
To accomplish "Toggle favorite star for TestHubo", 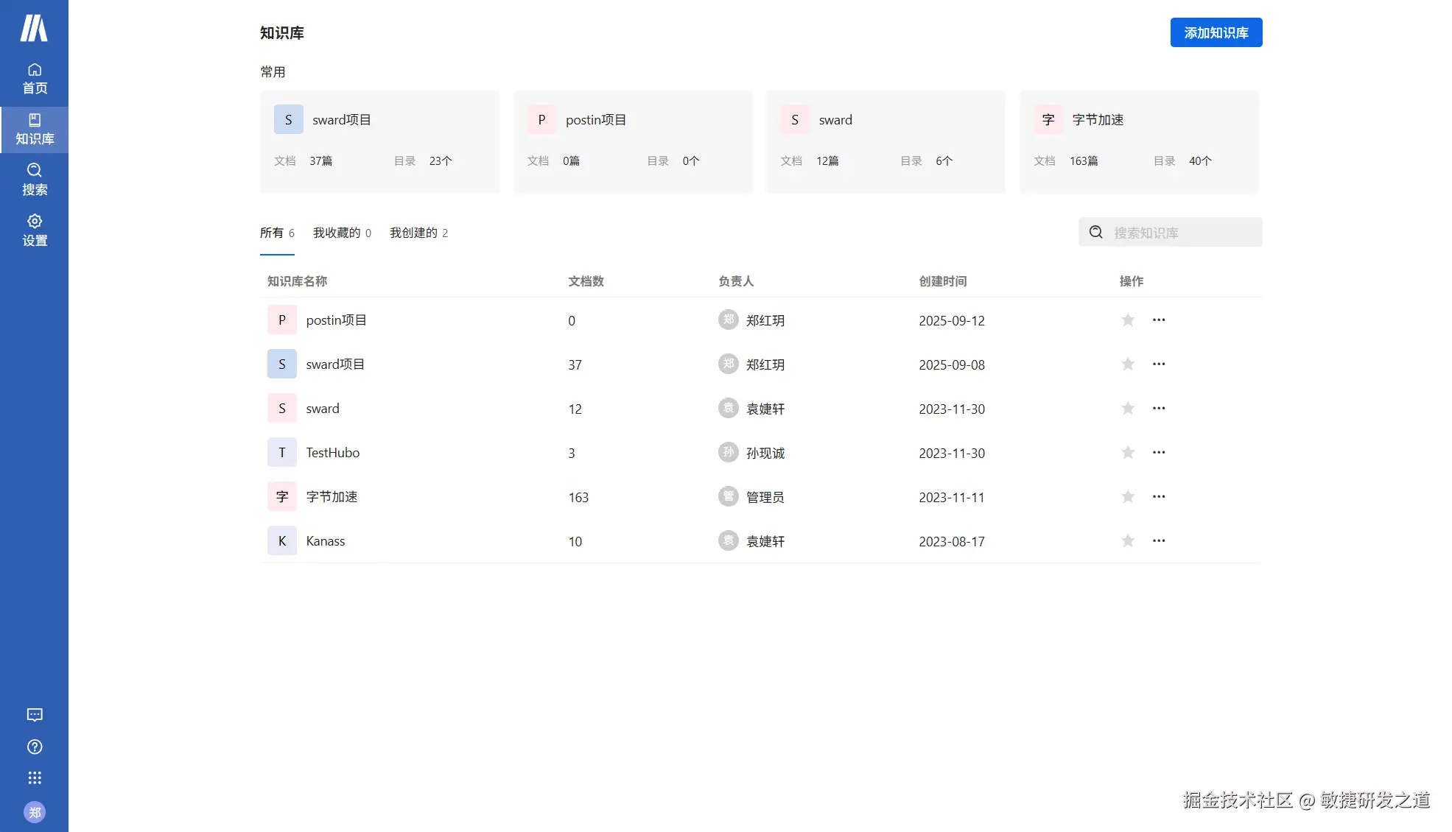I will pos(1127,452).
